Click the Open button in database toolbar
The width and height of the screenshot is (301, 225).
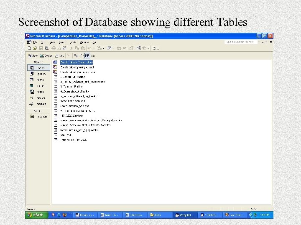(33, 55)
